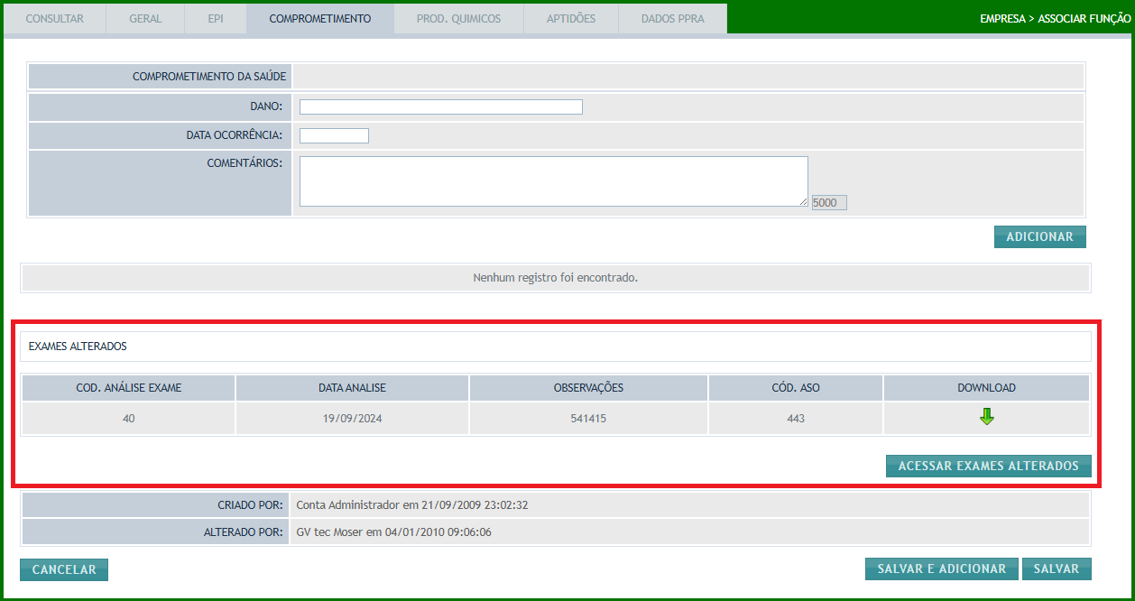Click observation value 541415

point(588,419)
